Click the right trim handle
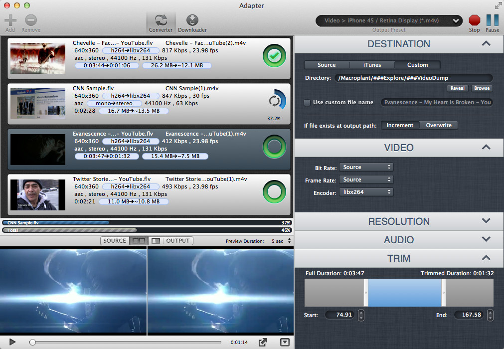The width and height of the screenshot is (504, 349). 444,293
